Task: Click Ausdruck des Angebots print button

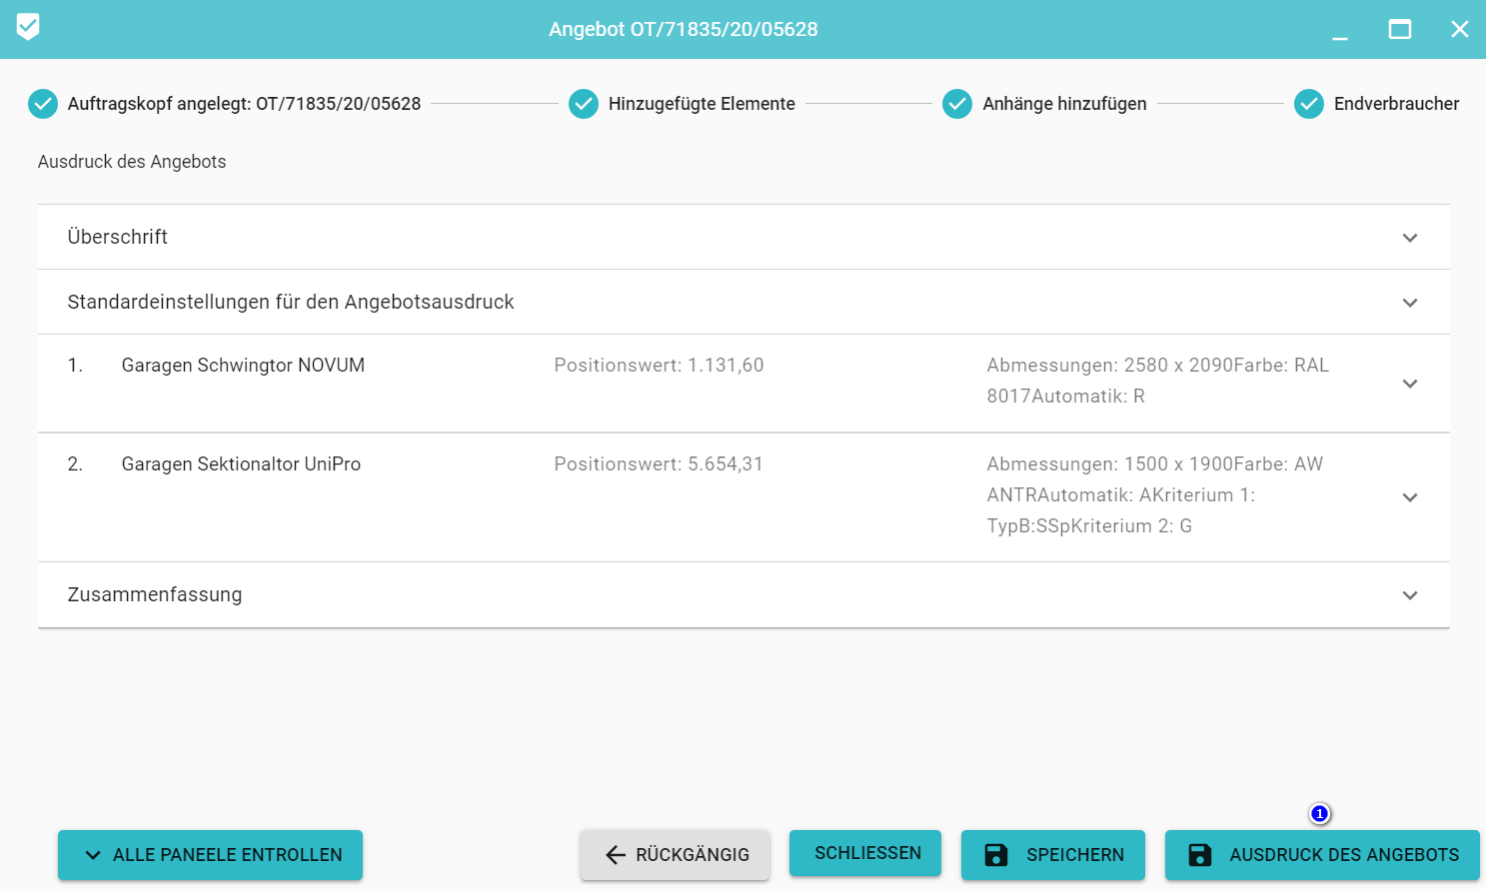Action: point(1322,855)
